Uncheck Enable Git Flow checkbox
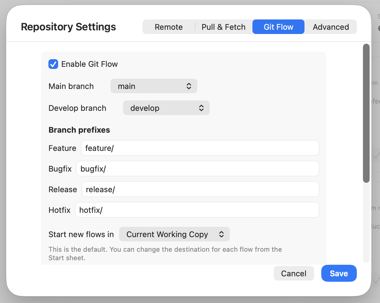The height and width of the screenshot is (303, 380). 53,64
